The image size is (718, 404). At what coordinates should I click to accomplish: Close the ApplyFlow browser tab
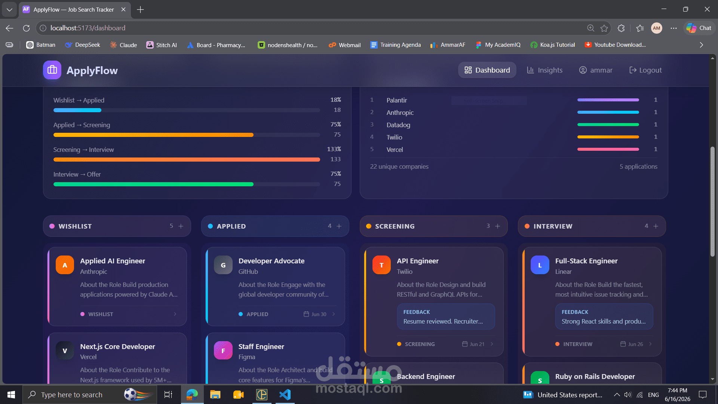(123, 10)
